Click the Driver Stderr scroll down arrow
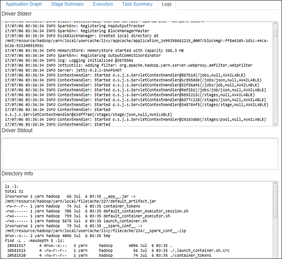 pos(275,124)
